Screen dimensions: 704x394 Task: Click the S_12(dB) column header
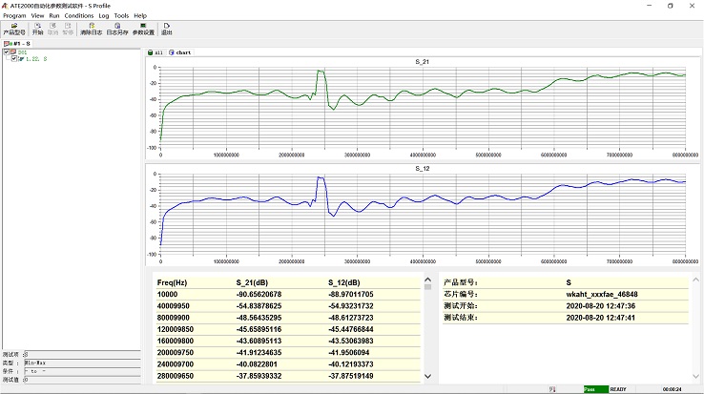coord(344,282)
